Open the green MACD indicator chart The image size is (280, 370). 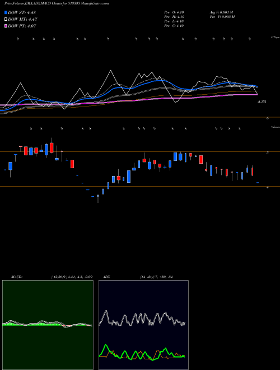coord(48,325)
